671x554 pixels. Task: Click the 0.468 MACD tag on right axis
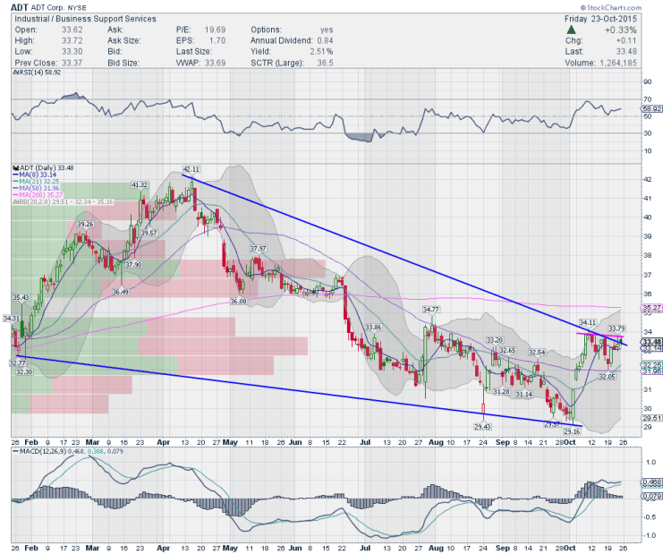tap(652, 482)
